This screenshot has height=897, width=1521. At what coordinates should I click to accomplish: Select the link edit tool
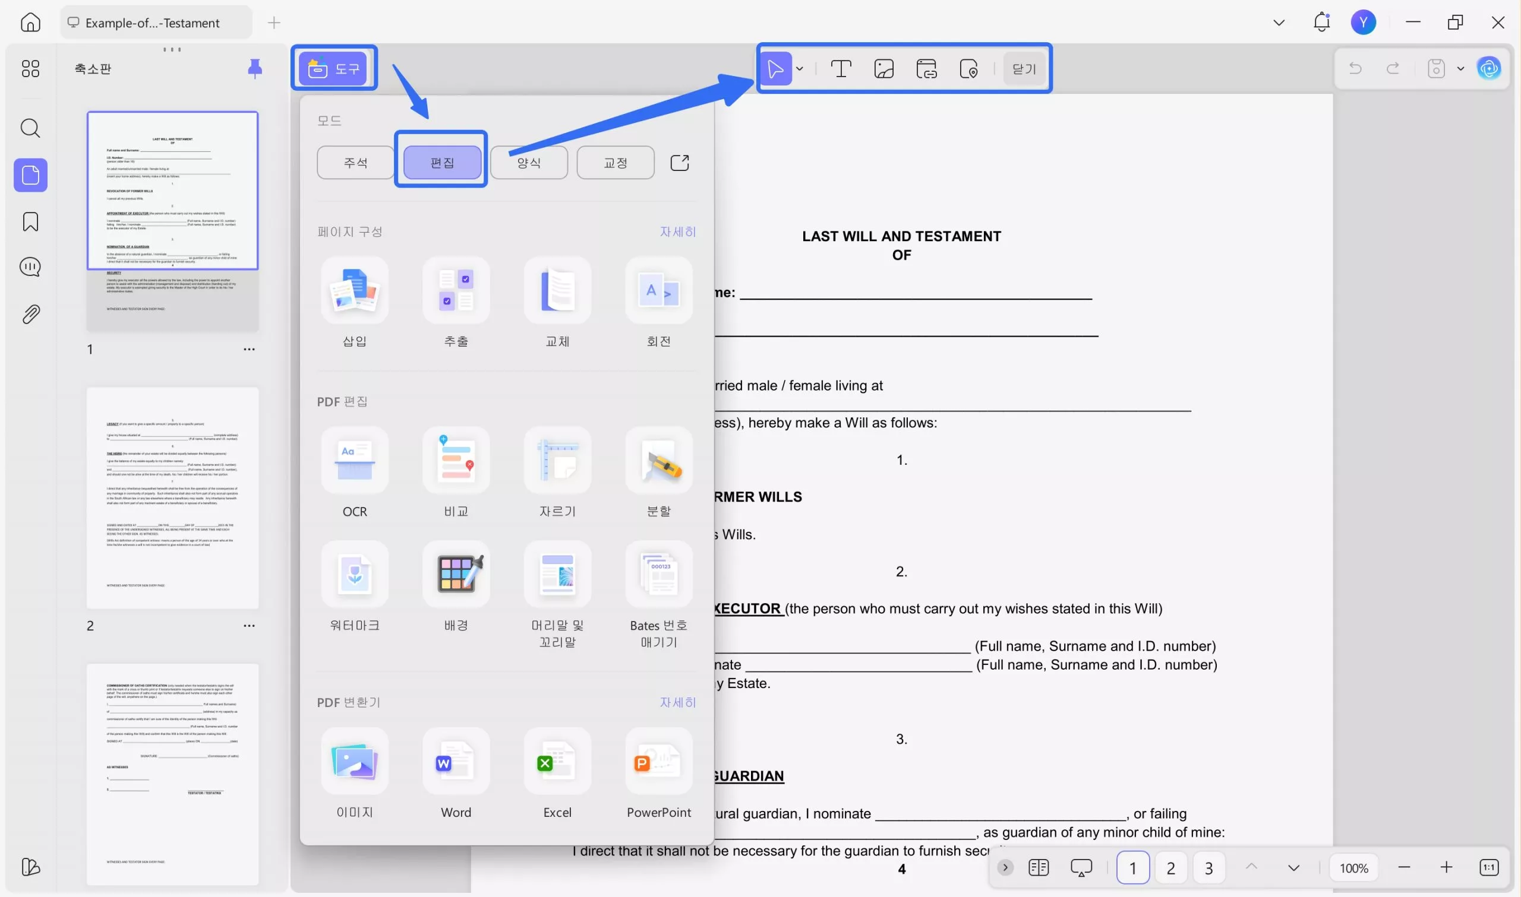(x=926, y=68)
